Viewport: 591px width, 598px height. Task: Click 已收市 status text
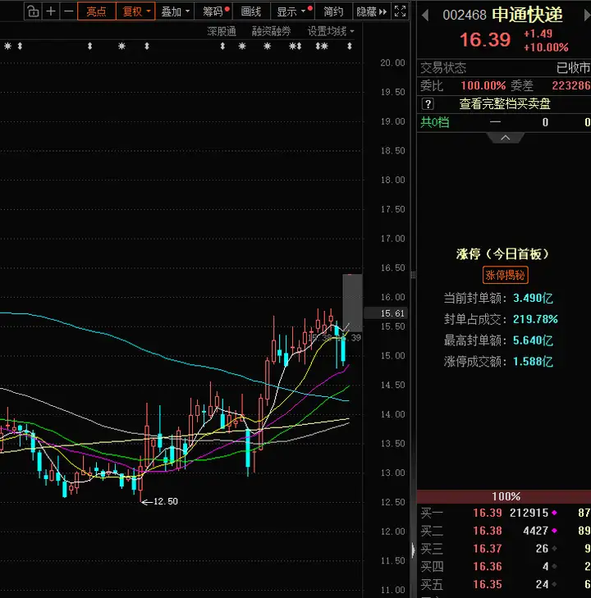click(573, 68)
